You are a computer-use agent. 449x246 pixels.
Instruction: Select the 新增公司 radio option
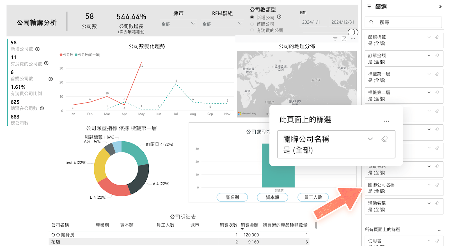(252, 17)
